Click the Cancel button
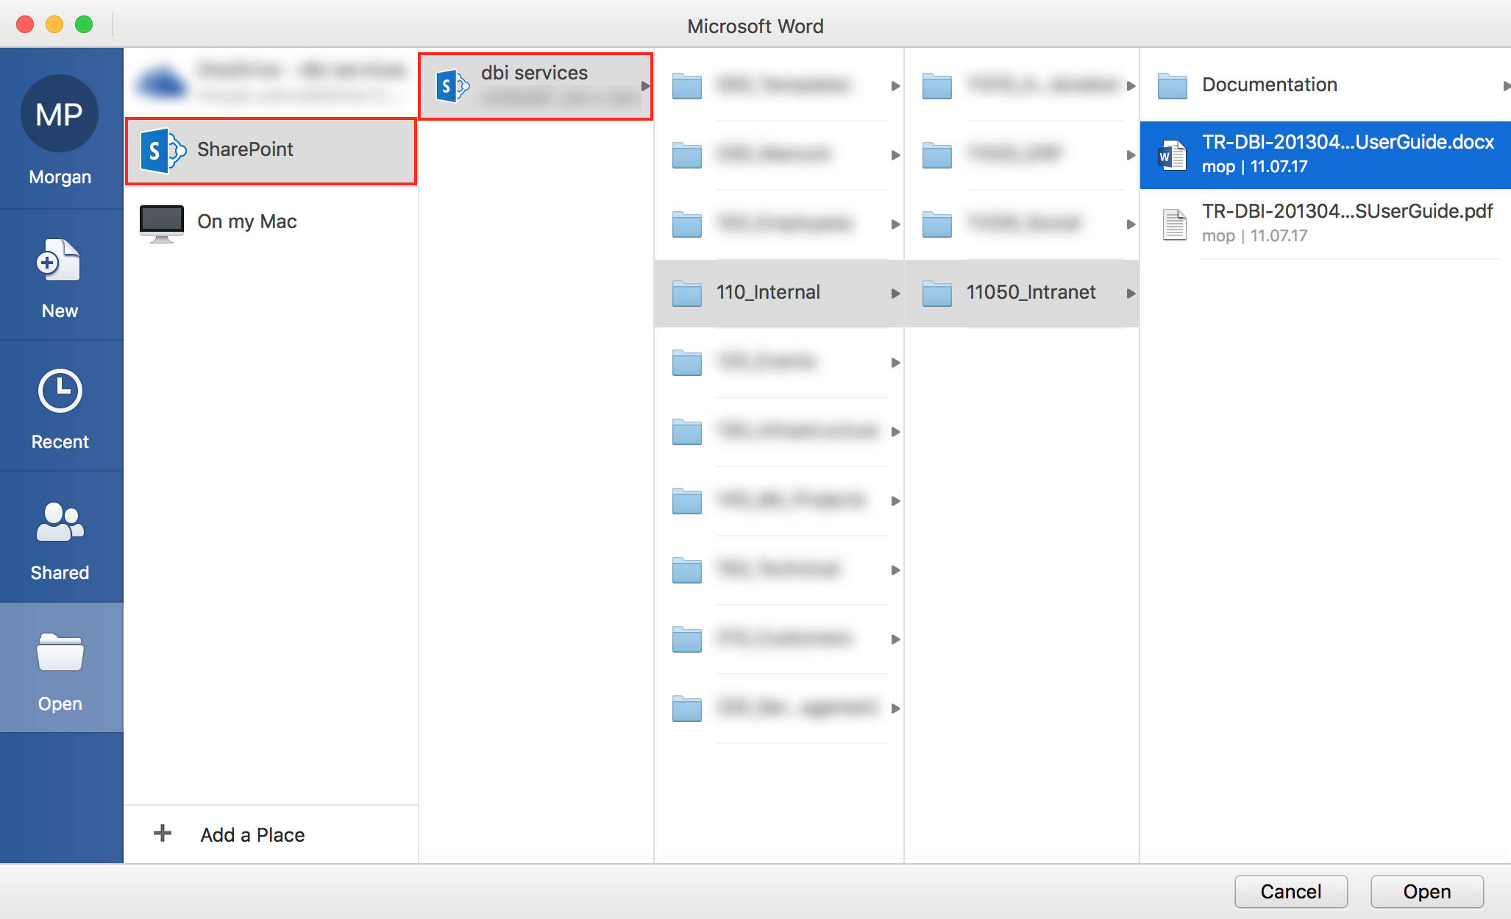 (1291, 891)
